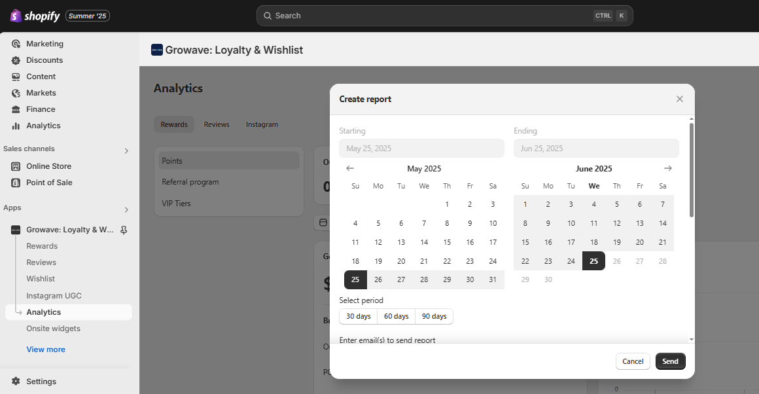759x394 pixels.
Task: Switch to the Rewards tab
Action: click(x=174, y=124)
